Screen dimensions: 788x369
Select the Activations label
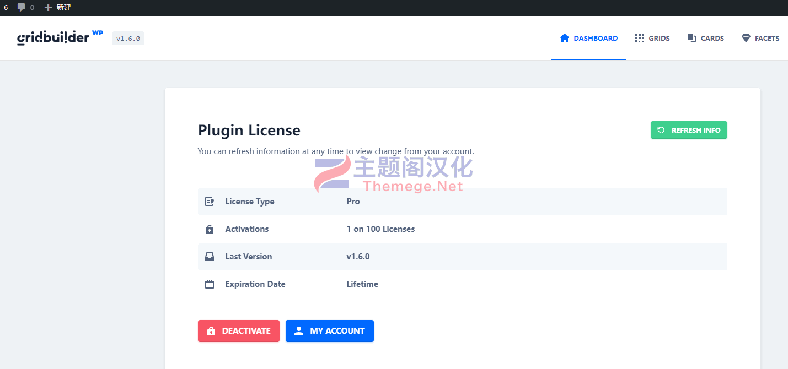(x=247, y=229)
